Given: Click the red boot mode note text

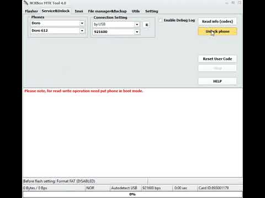Looking at the screenshot, I should [84, 91].
